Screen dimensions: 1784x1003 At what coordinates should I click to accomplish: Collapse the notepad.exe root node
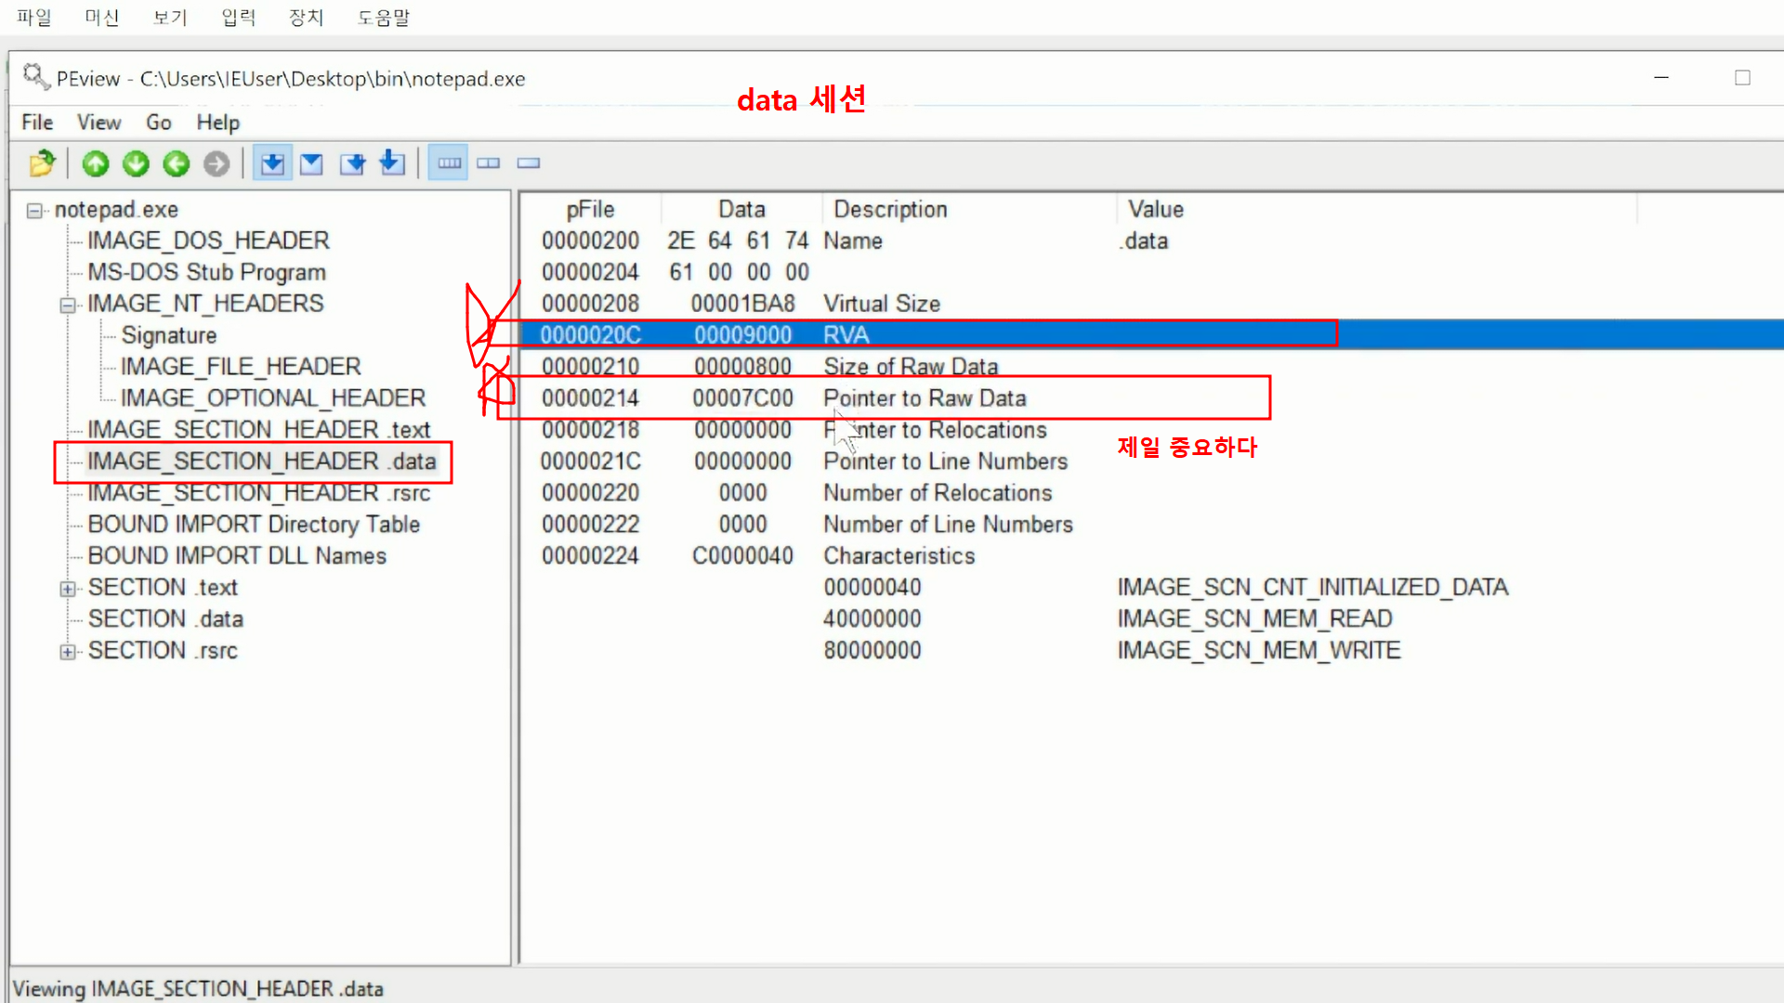point(34,211)
